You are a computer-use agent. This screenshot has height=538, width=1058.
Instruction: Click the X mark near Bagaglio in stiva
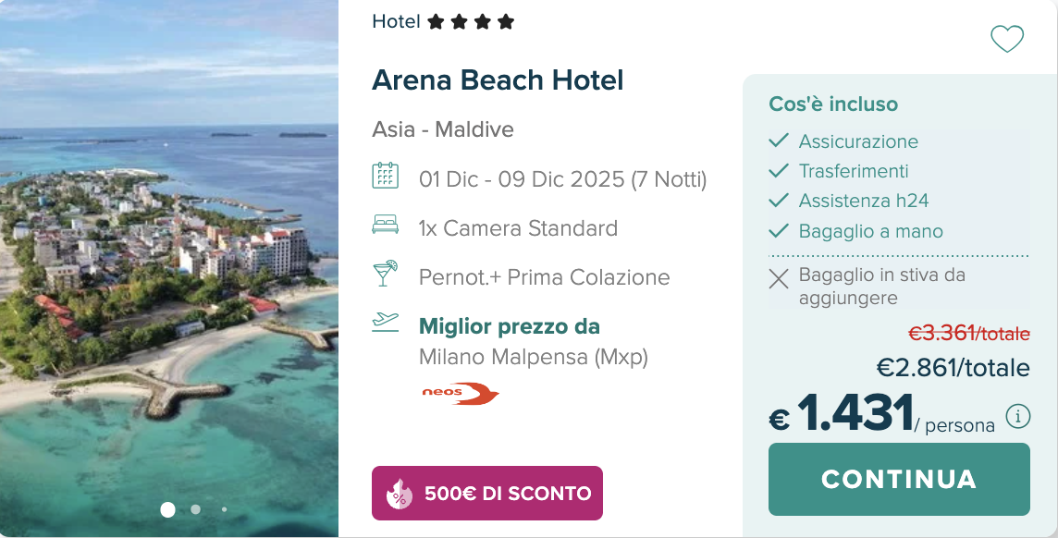pyautogui.click(x=778, y=278)
